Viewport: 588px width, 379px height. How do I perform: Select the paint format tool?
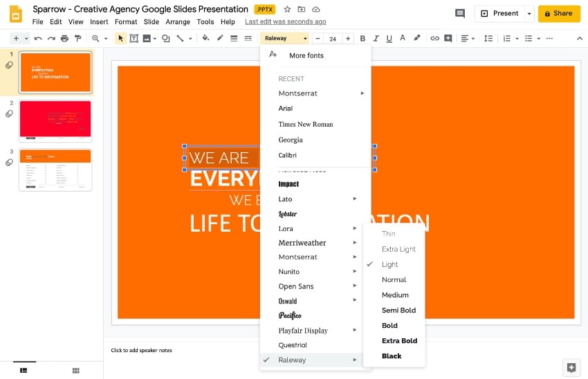point(77,39)
